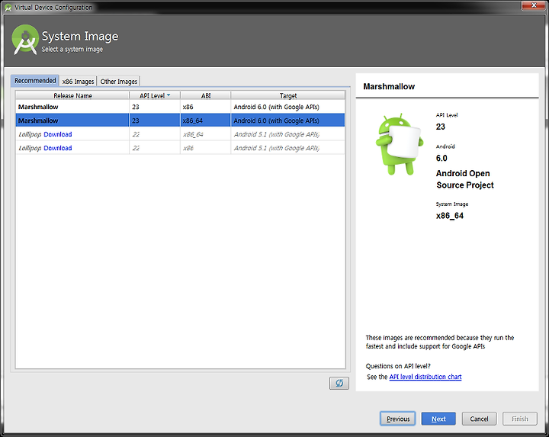The image size is (549, 437).
Task: Click the Android Open Source Project text
Action: [x=464, y=179]
